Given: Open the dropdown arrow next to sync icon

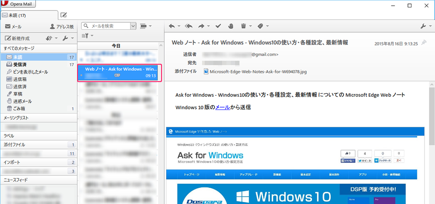Looking at the screenshot, I should (56, 38).
